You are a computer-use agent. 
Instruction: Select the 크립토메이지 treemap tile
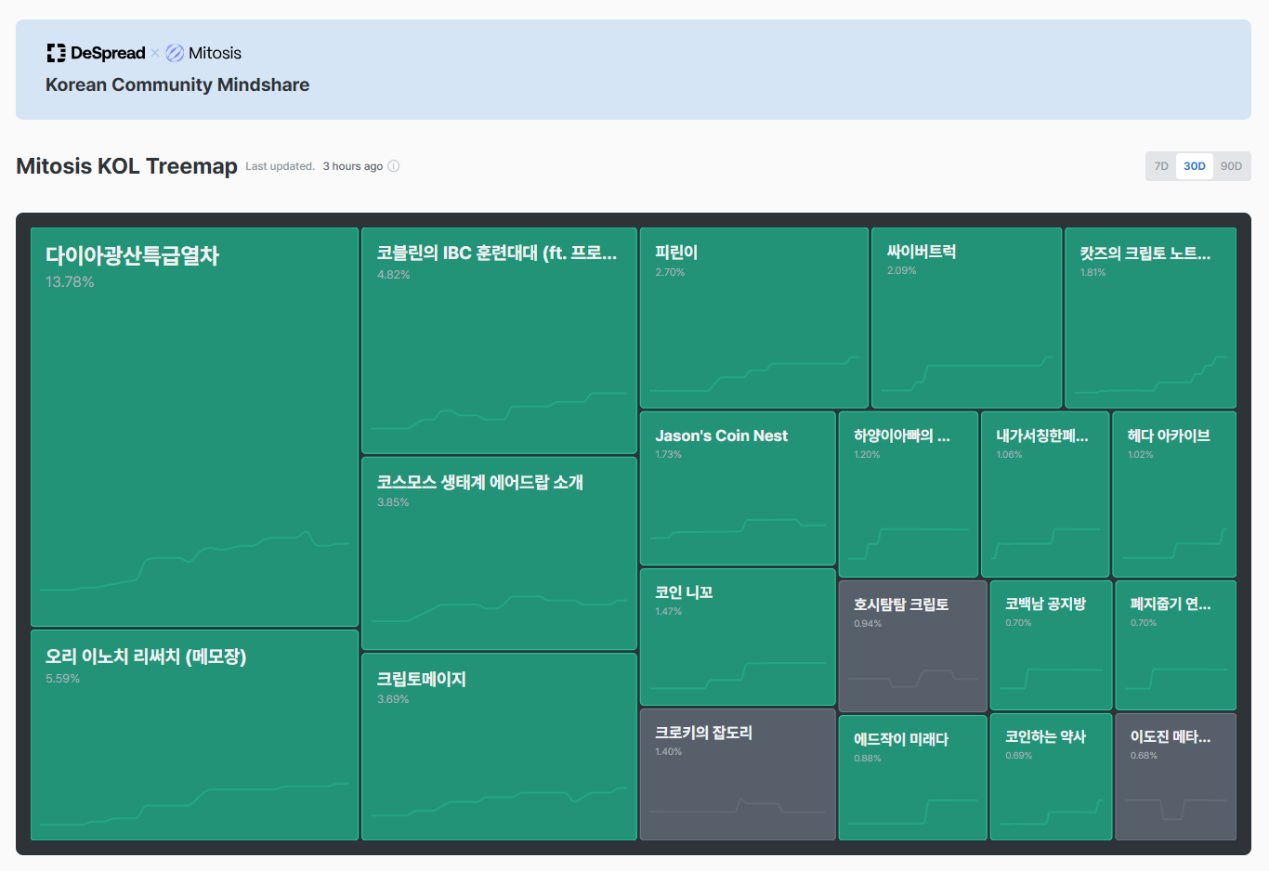pyautogui.click(x=499, y=747)
